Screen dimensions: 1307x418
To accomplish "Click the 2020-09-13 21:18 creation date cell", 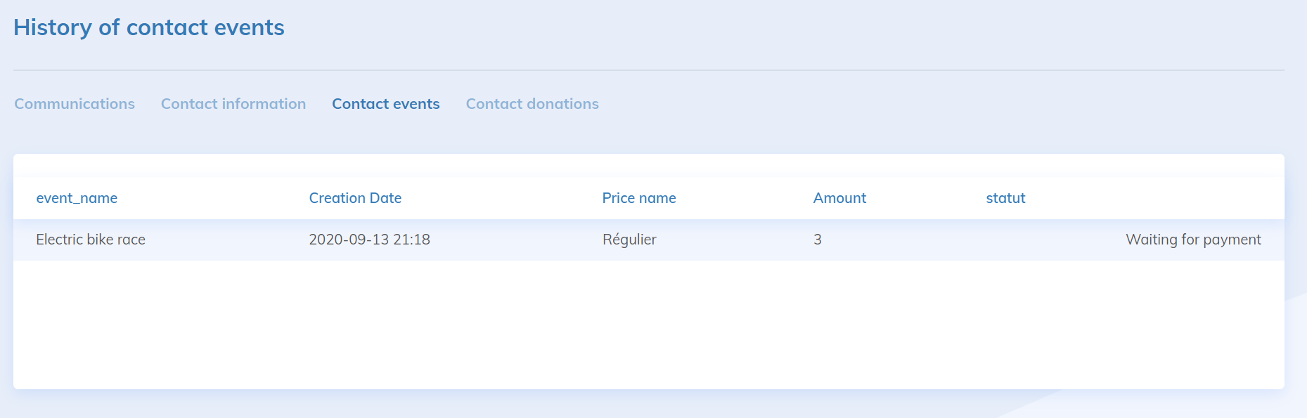I will click(369, 240).
